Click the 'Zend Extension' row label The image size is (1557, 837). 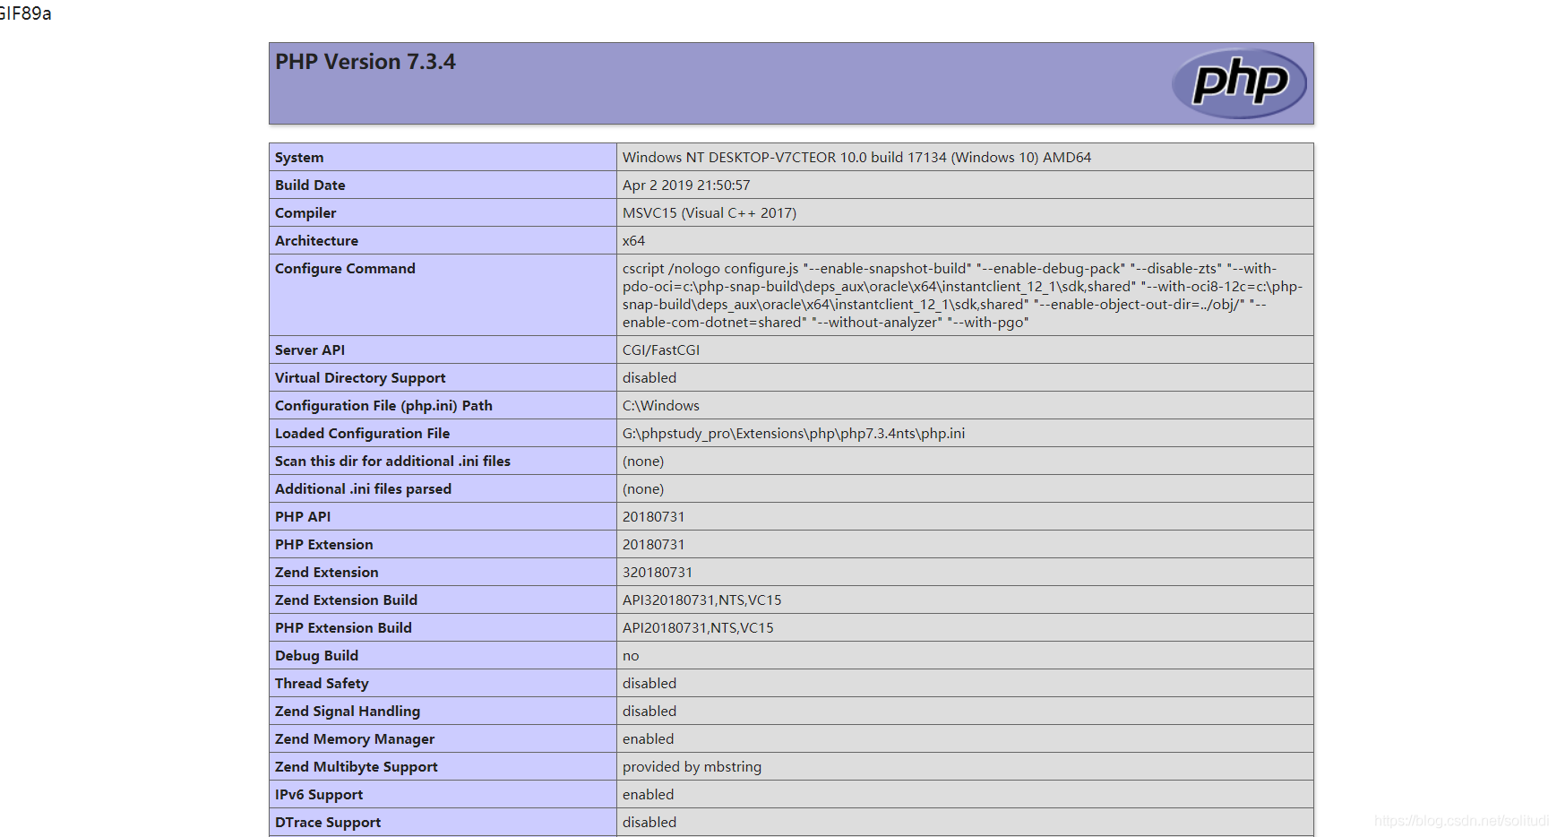327,573
